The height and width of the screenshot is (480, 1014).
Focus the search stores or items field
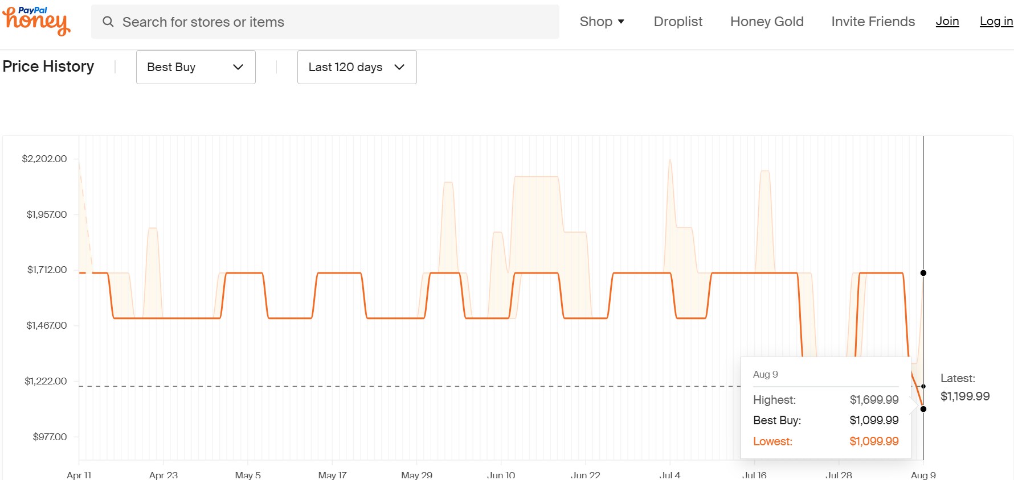tap(325, 22)
